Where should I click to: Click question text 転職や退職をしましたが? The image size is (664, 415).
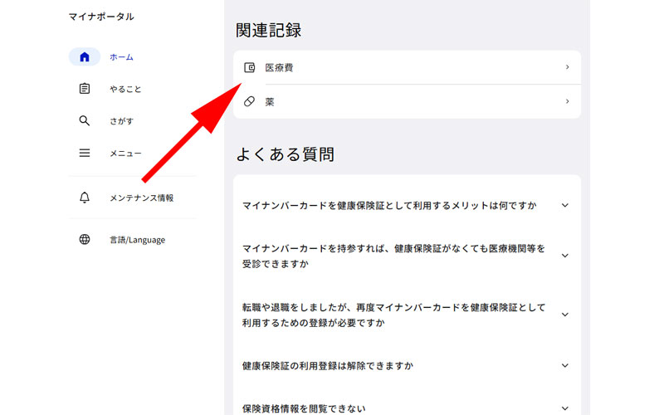pos(393,315)
